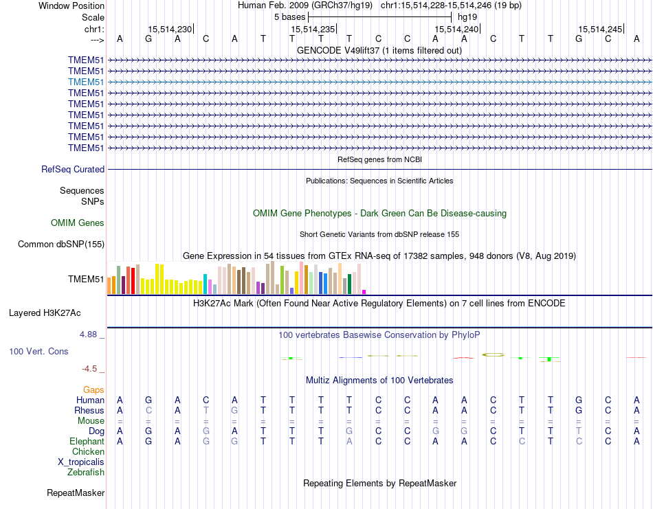653x509 pixels.
Task: Click the lime green GTEx expression bar
Action: (x=282, y=280)
